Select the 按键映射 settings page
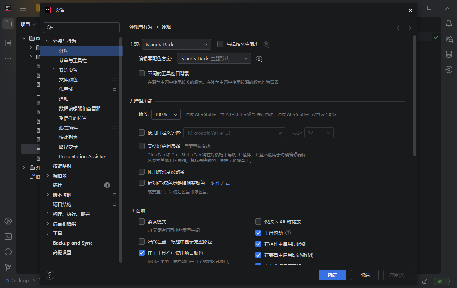 pyautogui.click(x=63, y=166)
